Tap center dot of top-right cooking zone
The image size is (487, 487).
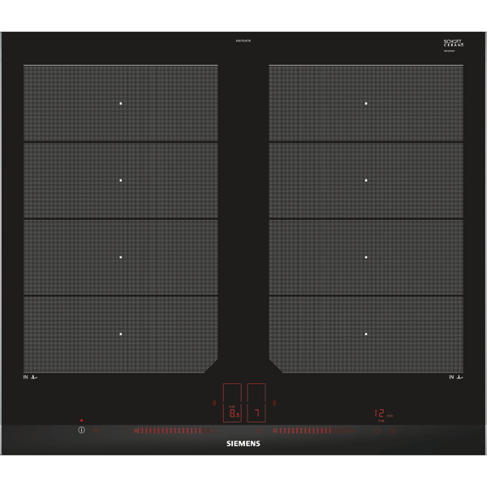366,103
